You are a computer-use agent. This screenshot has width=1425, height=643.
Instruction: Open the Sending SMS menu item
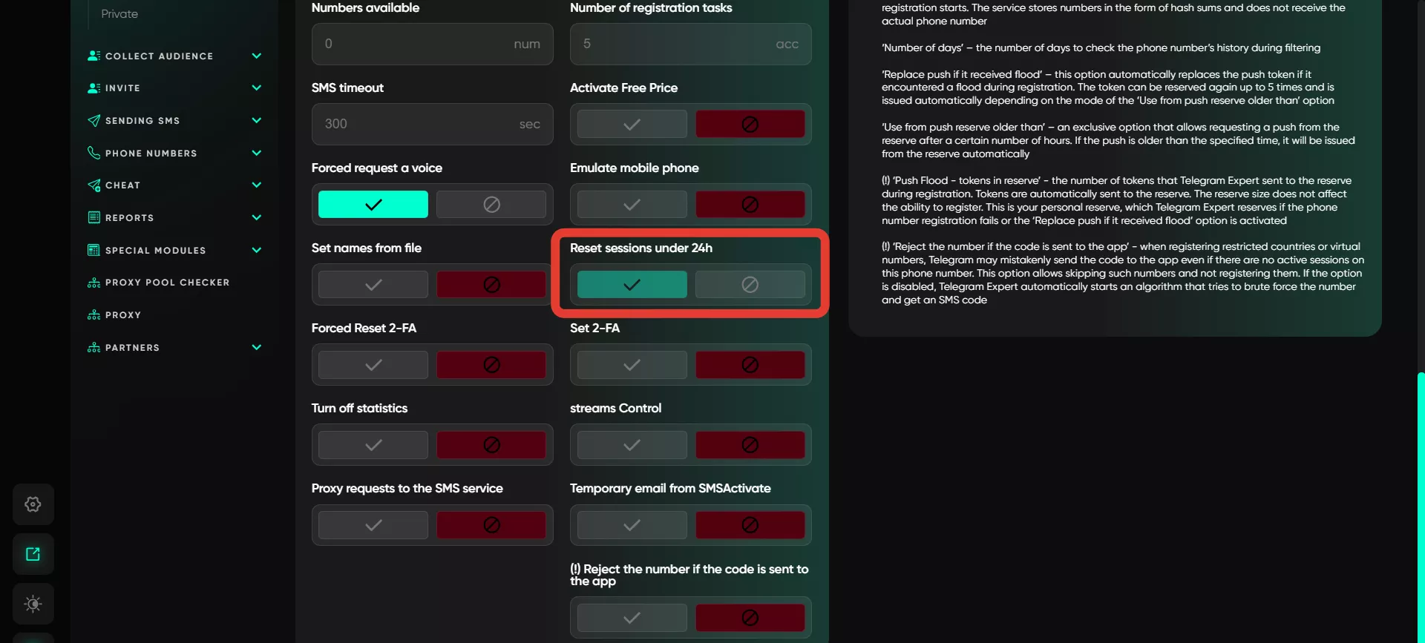(x=142, y=120)
